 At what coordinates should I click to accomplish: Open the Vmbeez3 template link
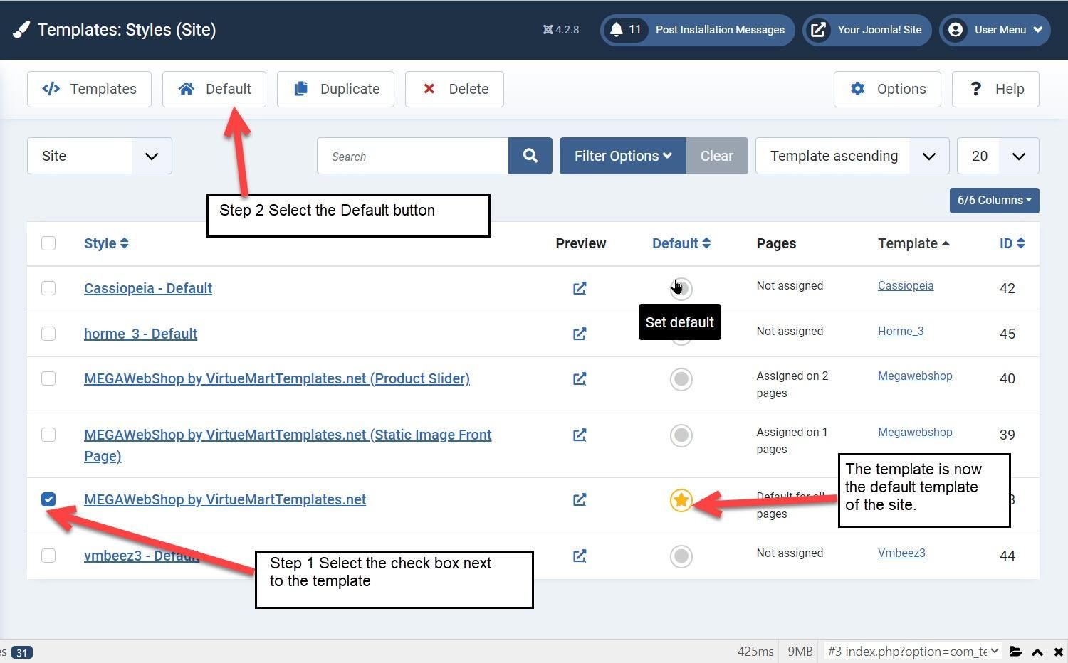(901, 553)
